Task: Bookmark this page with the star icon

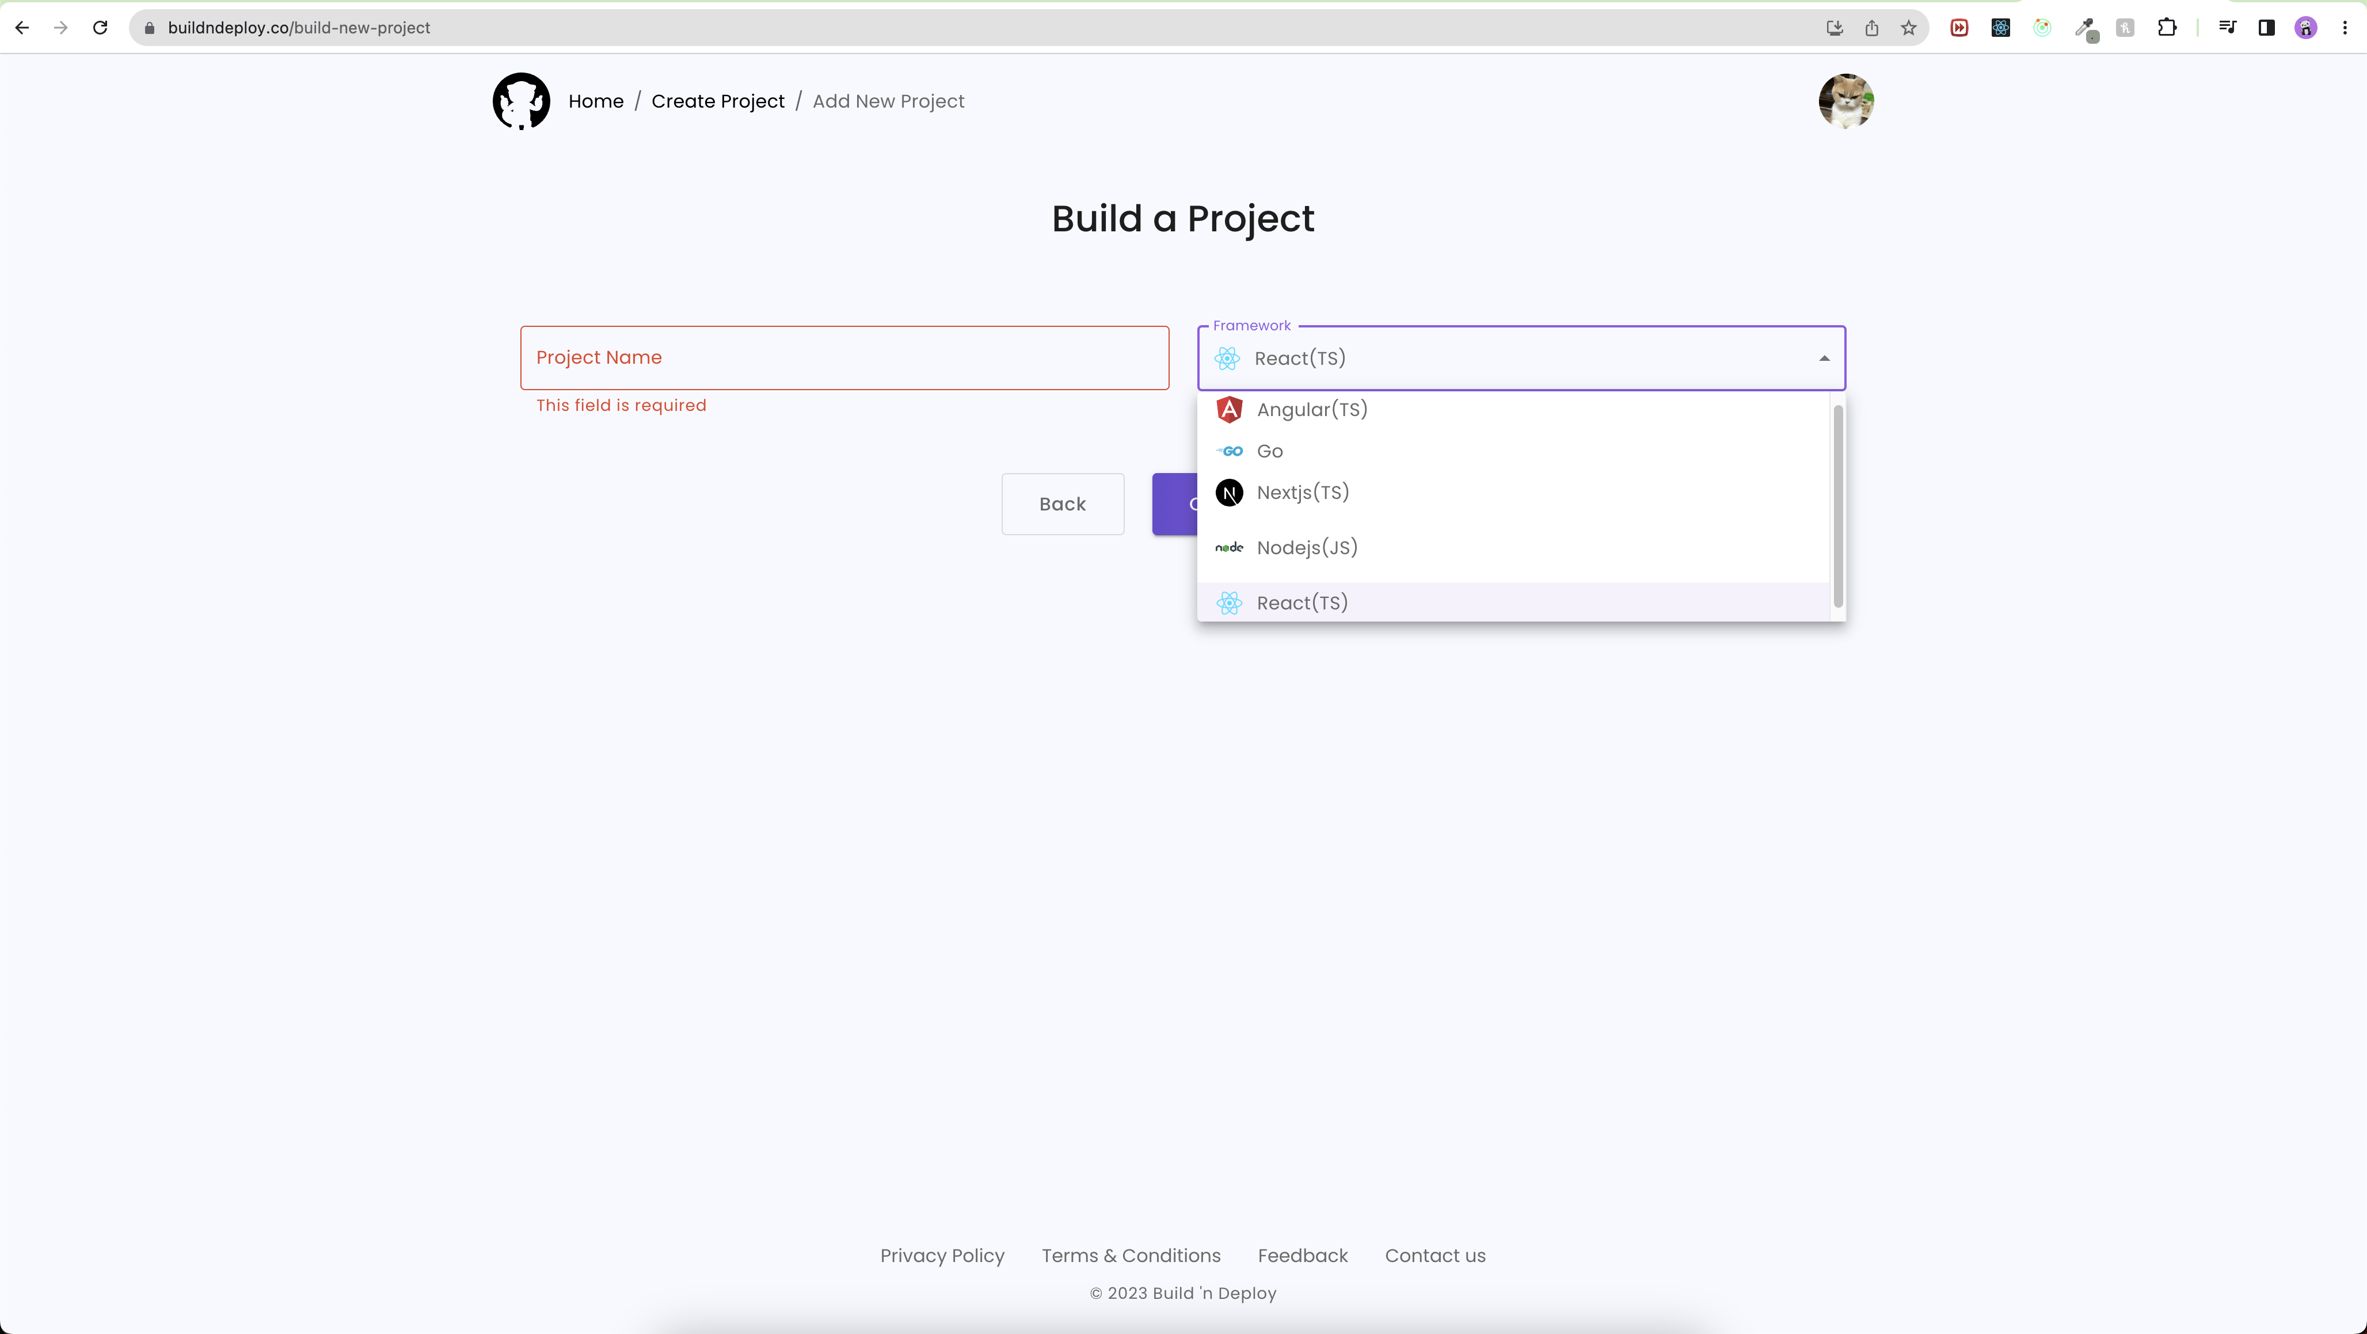Action: [1908, 28]
